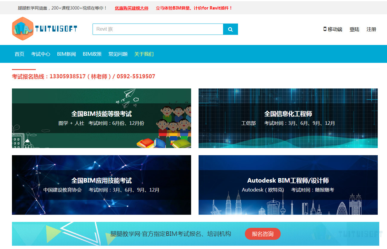This screenshot has height=249, width=387.
Task: Click the TuiTuiSoft hexagon logo
Action: click(x=23, y=29)
